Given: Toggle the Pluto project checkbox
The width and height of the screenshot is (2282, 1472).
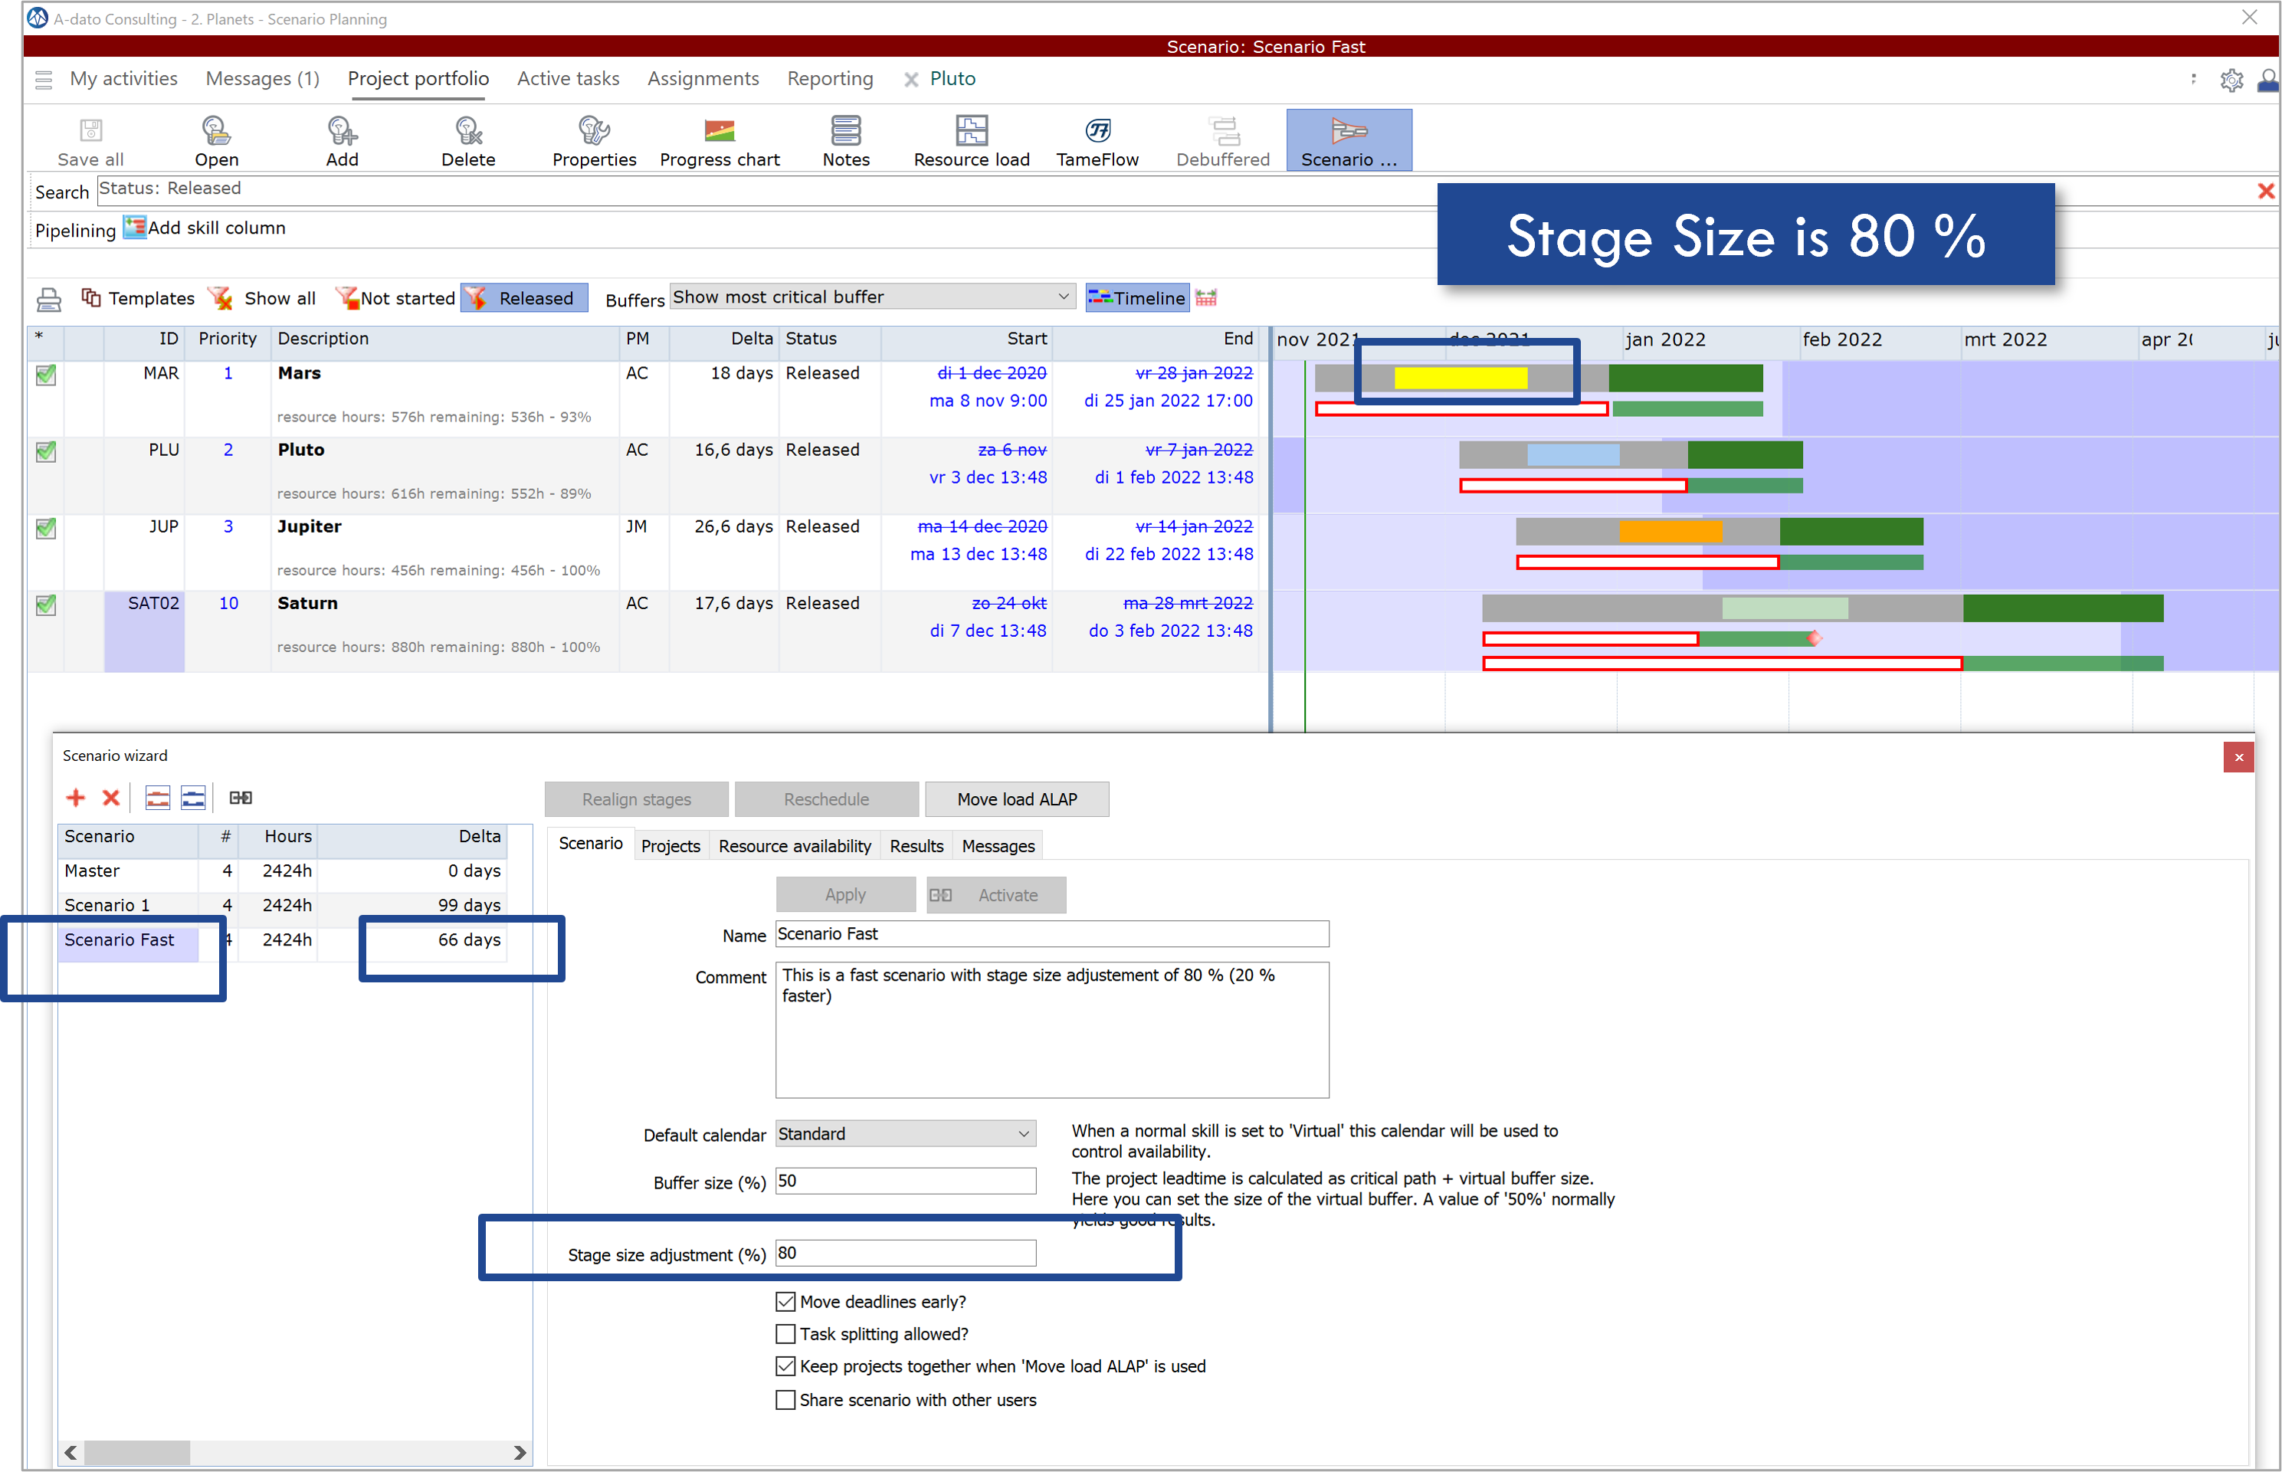Looking at the screenshot, I should coord(46,451).
